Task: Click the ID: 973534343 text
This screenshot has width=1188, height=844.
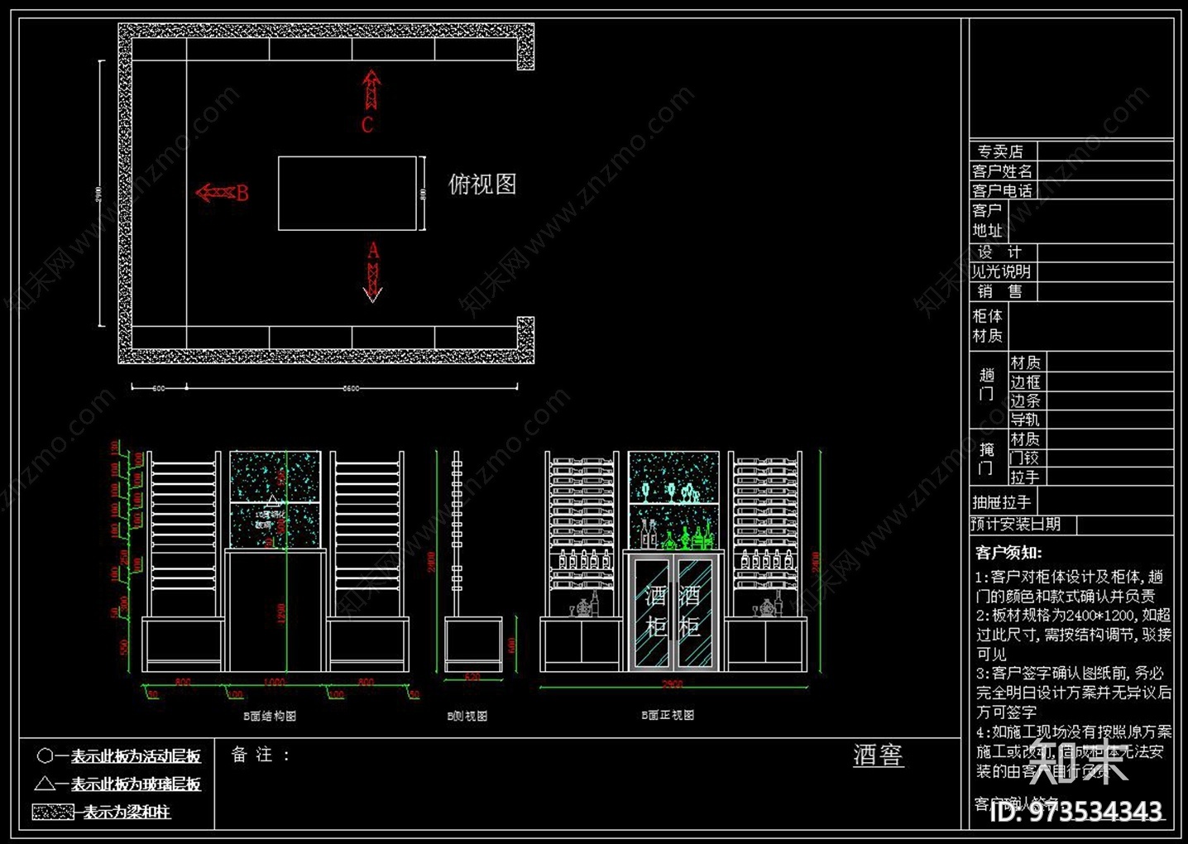Action: (1076, 812)
